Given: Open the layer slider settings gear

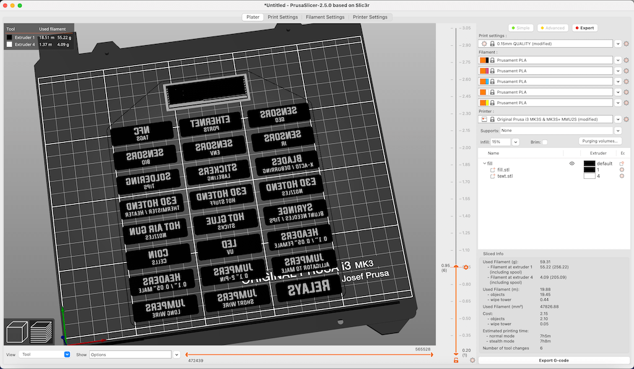Looking at the screenshot, I should pyautogui.click(x=472, y=360).
